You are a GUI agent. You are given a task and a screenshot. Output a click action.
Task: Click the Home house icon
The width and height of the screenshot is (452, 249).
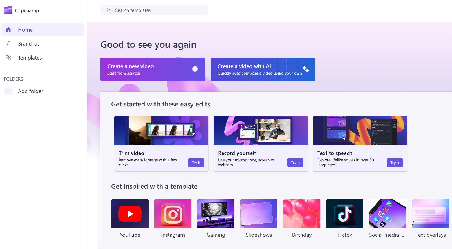8,30
